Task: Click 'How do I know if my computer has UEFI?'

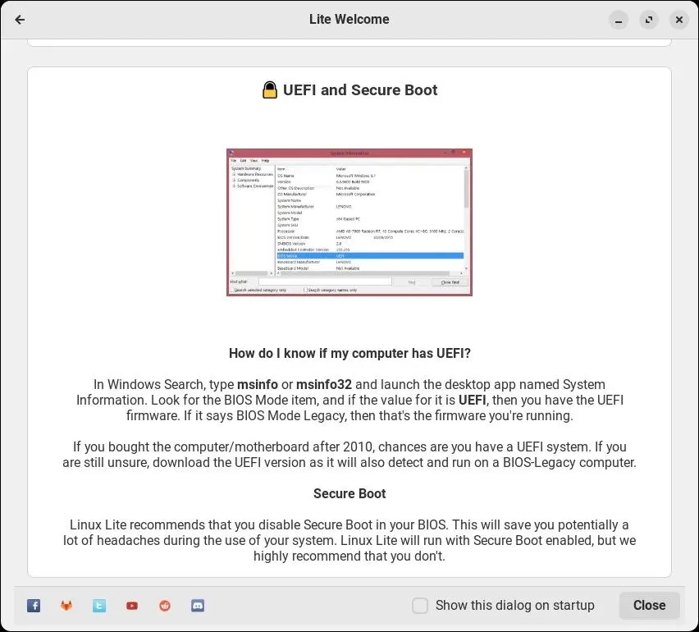Action: click(x=349, y=353)
